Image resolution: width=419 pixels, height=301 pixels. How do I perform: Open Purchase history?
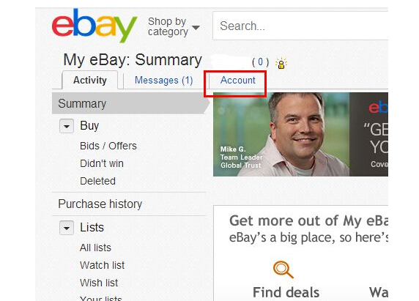coord(100,204)
